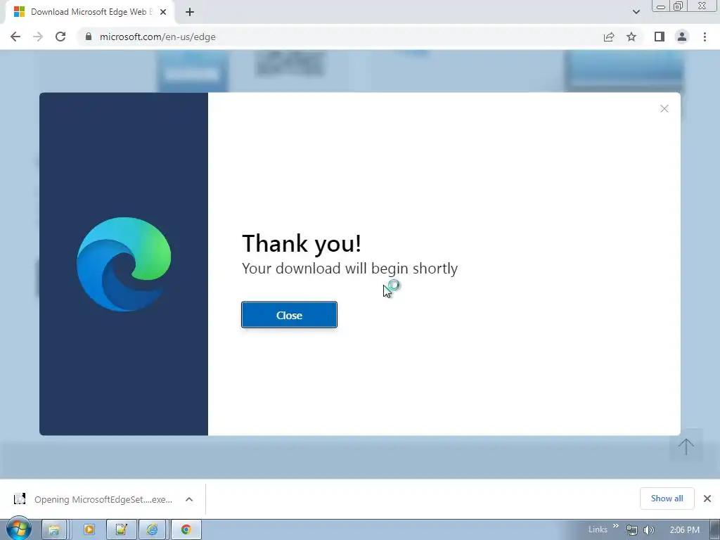
Task: Open the tab search chevron
Action: 636,12
